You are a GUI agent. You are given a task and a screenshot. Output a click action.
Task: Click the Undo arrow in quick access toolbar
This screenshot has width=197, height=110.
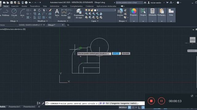tap(30, 2)
